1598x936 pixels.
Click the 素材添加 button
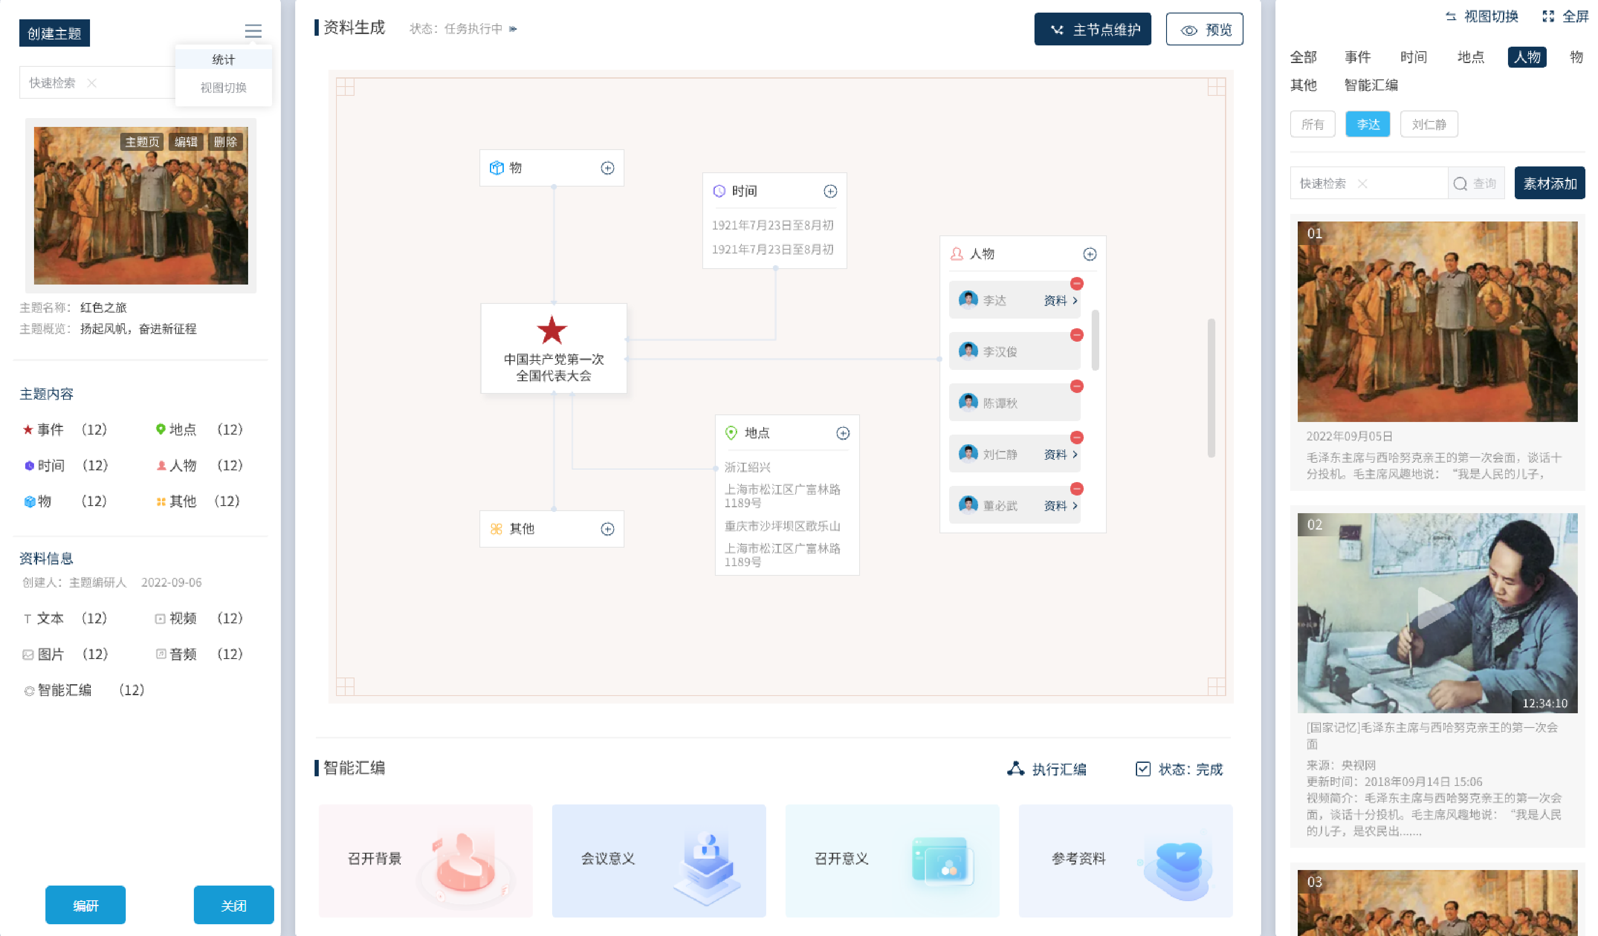click(x=1549, y=184)
